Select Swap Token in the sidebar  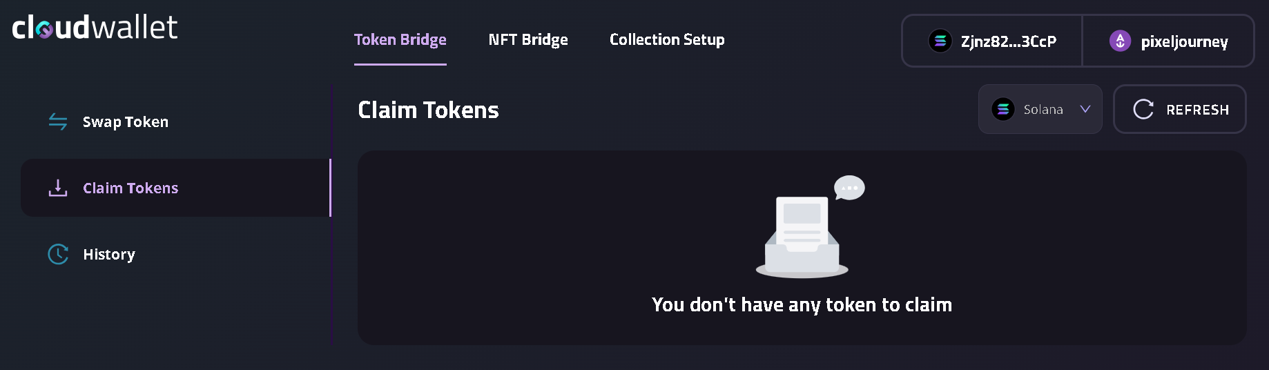(x=126, y=122)
